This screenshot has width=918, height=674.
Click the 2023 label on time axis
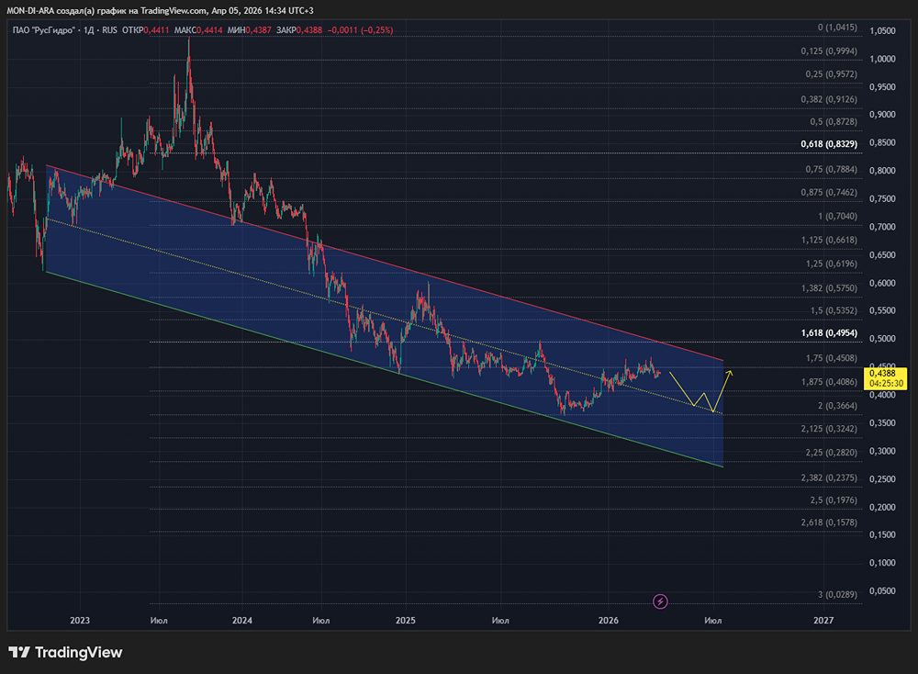(80, 620)
